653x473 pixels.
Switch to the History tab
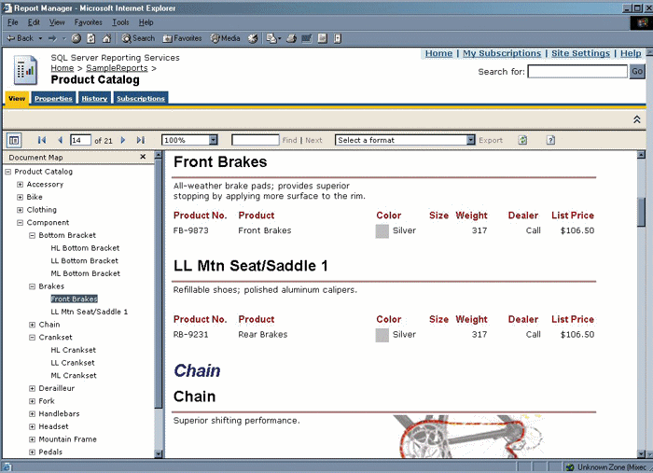(94, 98)
